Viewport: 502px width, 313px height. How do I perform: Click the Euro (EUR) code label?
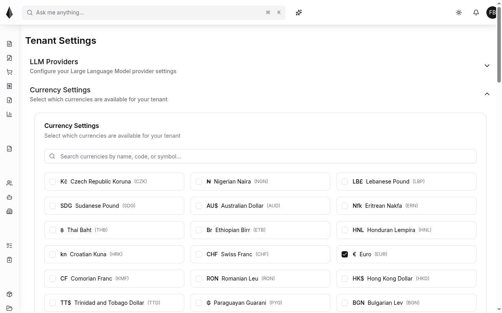381,254
